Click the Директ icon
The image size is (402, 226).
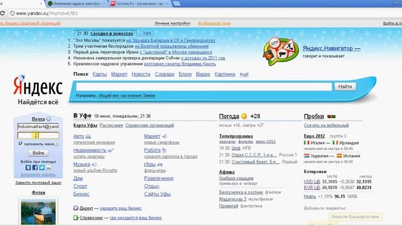[x=75, y=208]
